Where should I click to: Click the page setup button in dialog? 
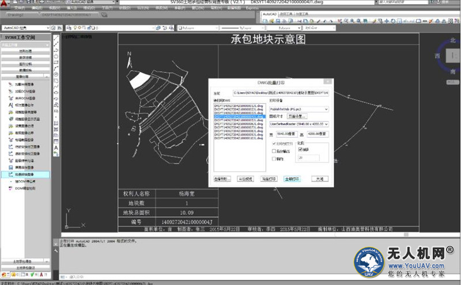[x=297, y=116]
